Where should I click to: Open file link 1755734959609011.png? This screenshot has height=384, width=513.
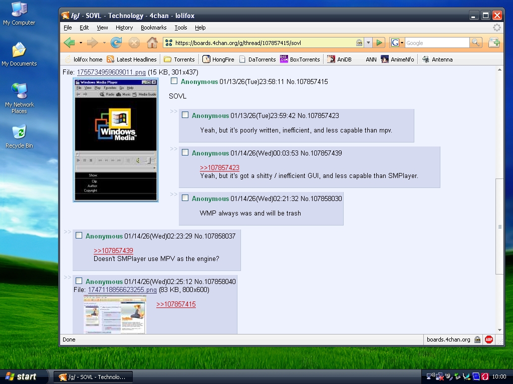(111, 72)
